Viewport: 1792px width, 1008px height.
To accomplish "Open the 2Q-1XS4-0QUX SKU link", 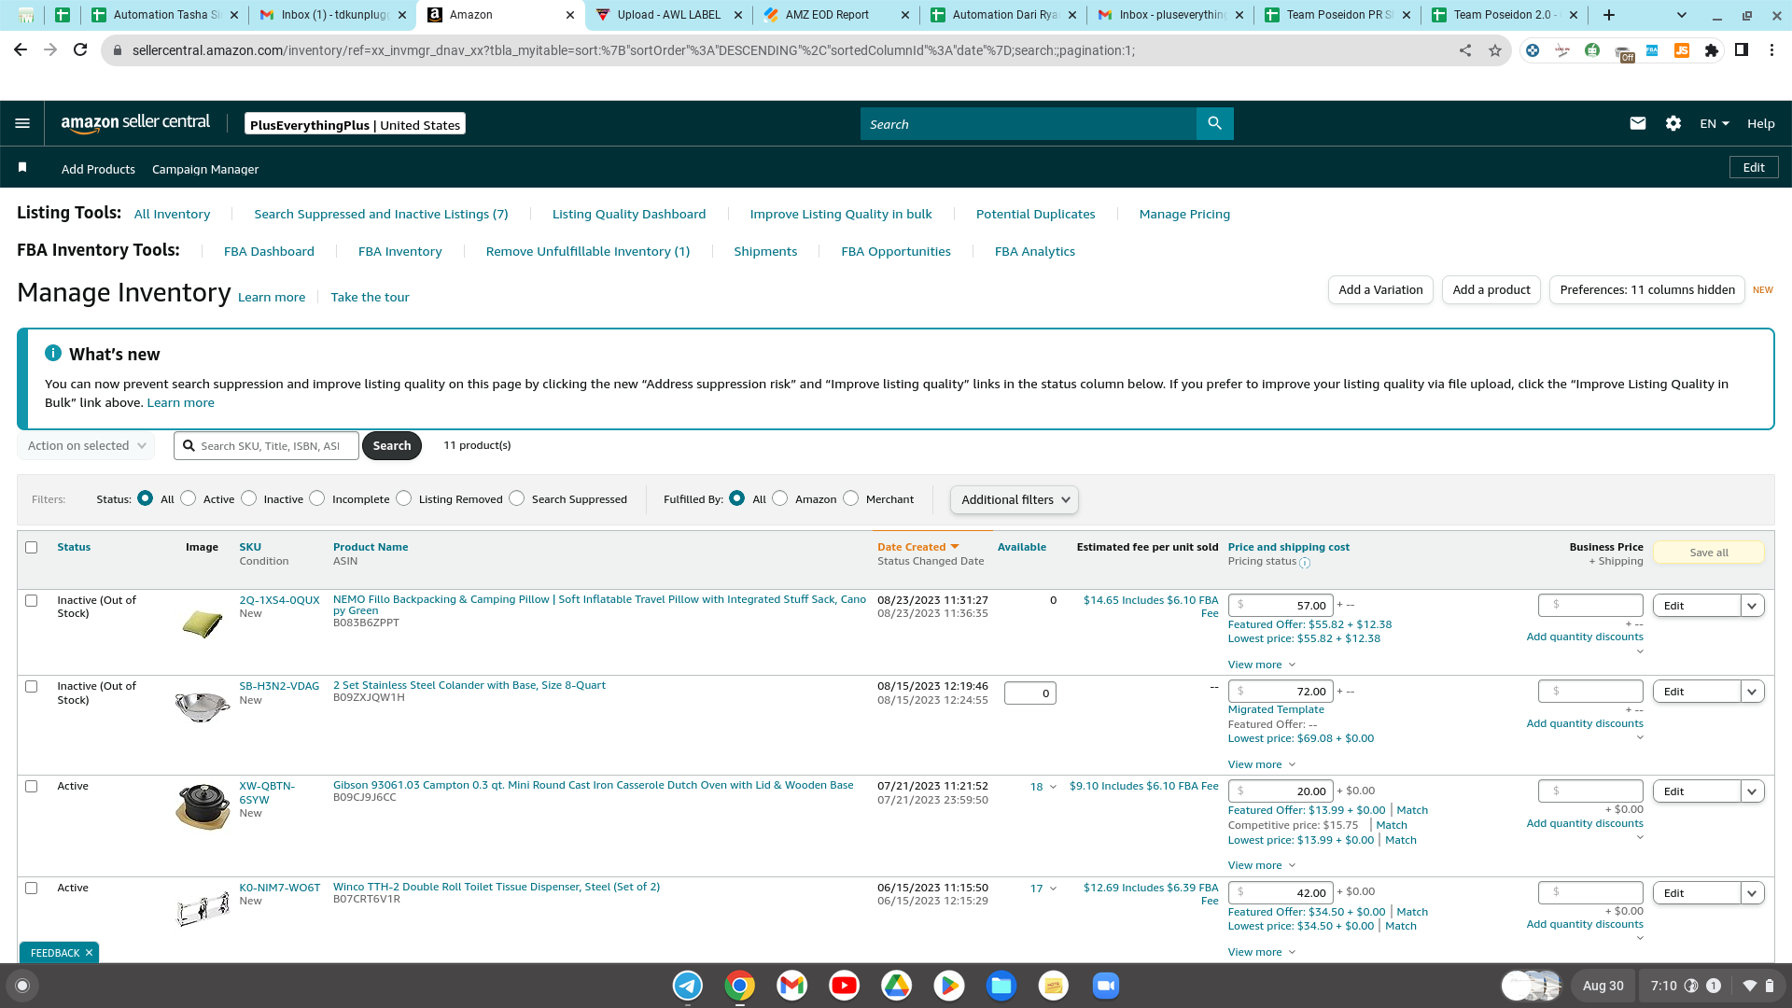I will click(x=279, y=600).
